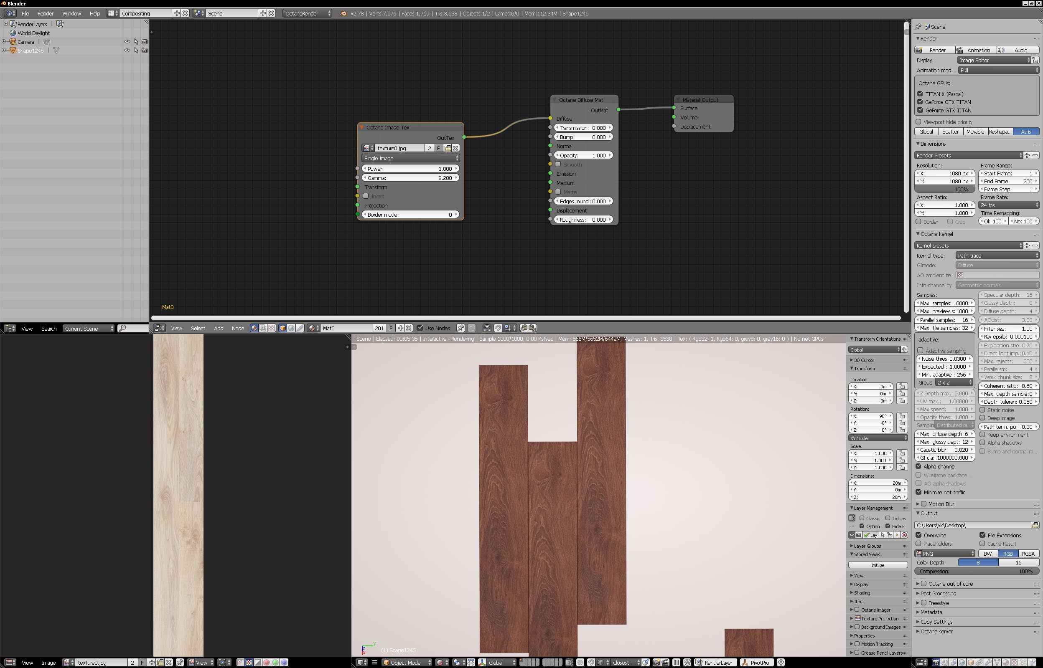Click the Octane GPU lock icon beside Display
The width and height of the screenshot is (1043, 668).
click(1035, 60)
